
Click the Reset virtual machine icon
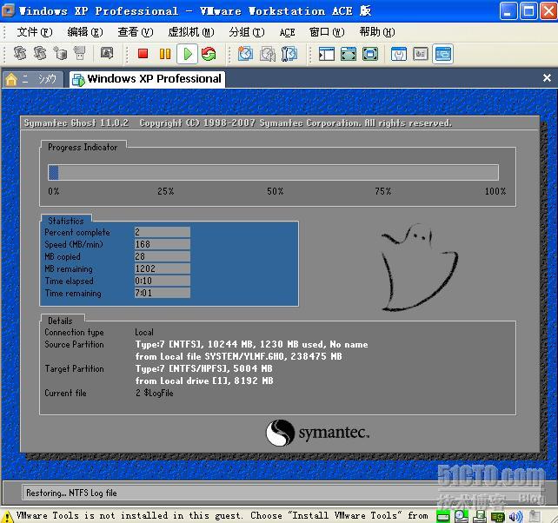tap(209, 54)
